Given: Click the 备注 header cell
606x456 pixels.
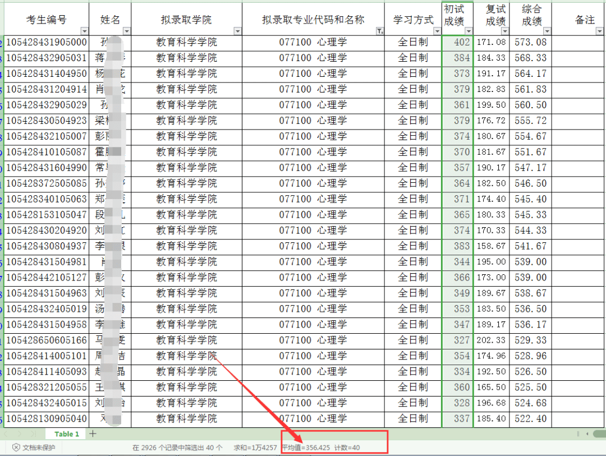Looking at the screenshot, I should point(578,19).
